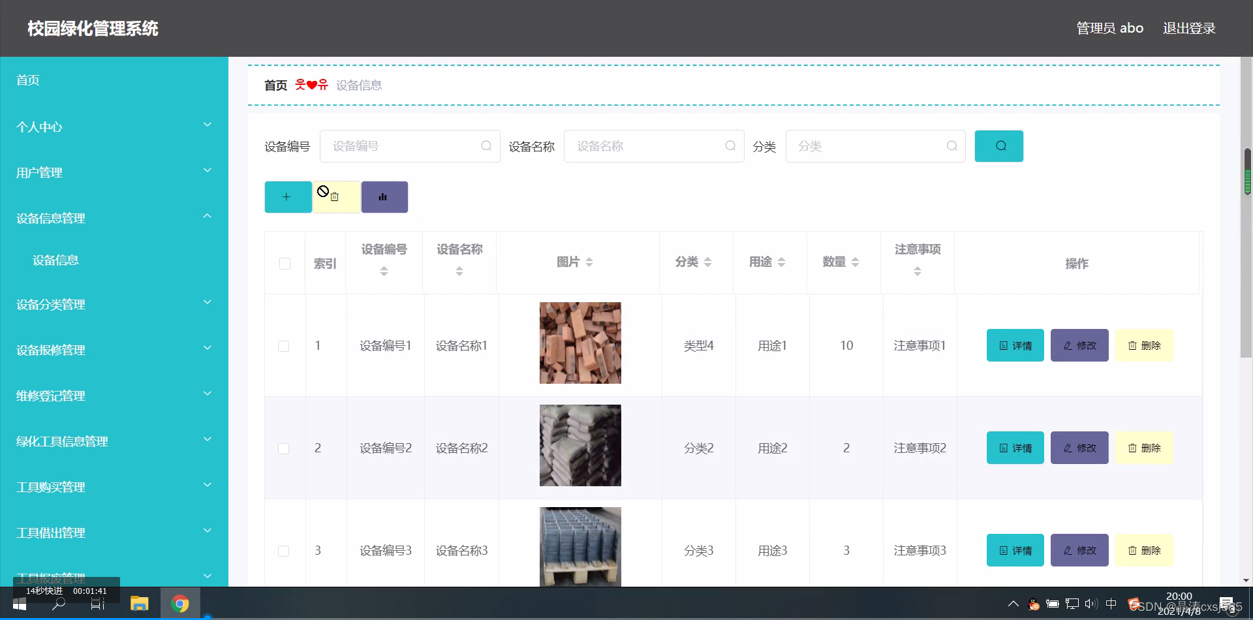Check the row checkbox for 设备编号2

[x=284, y=448]
